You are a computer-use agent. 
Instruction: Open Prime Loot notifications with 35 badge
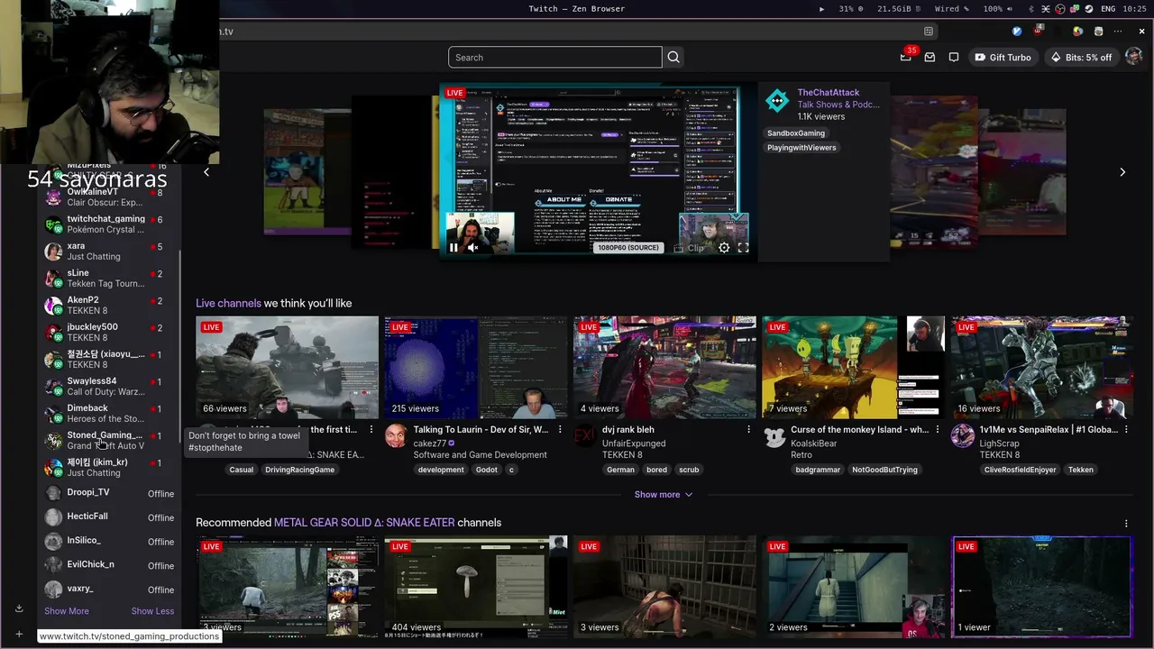point(906,57)
